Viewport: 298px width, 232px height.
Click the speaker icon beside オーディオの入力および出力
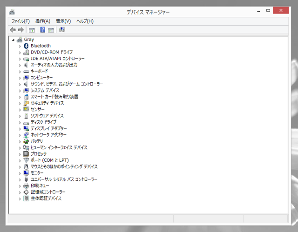pyautogui.click(x=26, y=65)
